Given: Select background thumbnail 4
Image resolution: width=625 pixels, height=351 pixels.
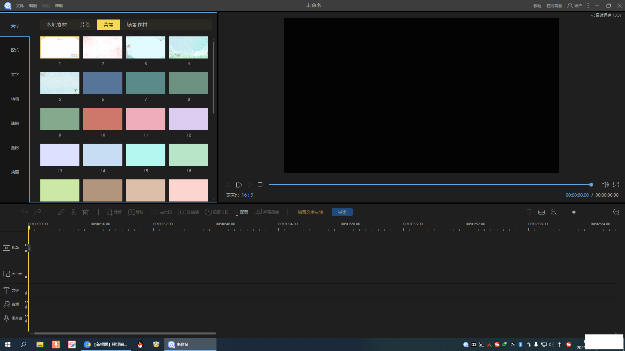Looking at the screenshot, I should coord(189,47).
